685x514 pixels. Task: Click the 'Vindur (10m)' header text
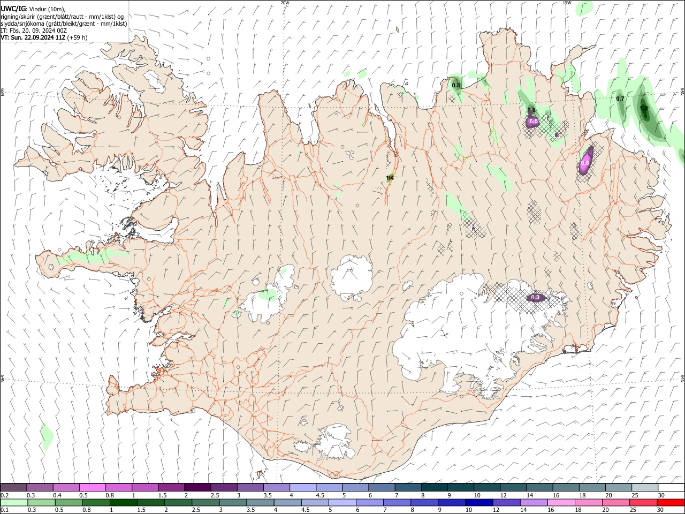(x=47, y=9)
